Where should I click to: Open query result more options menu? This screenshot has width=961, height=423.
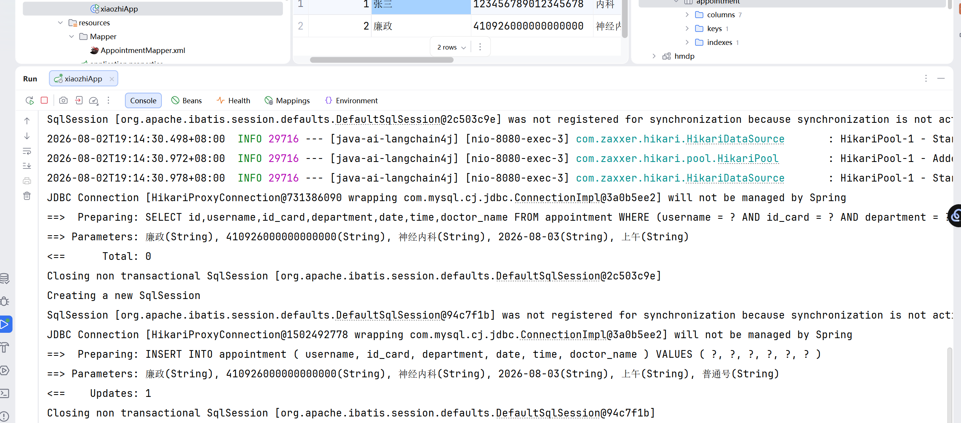pyautogui.click(x=480, y=47)
